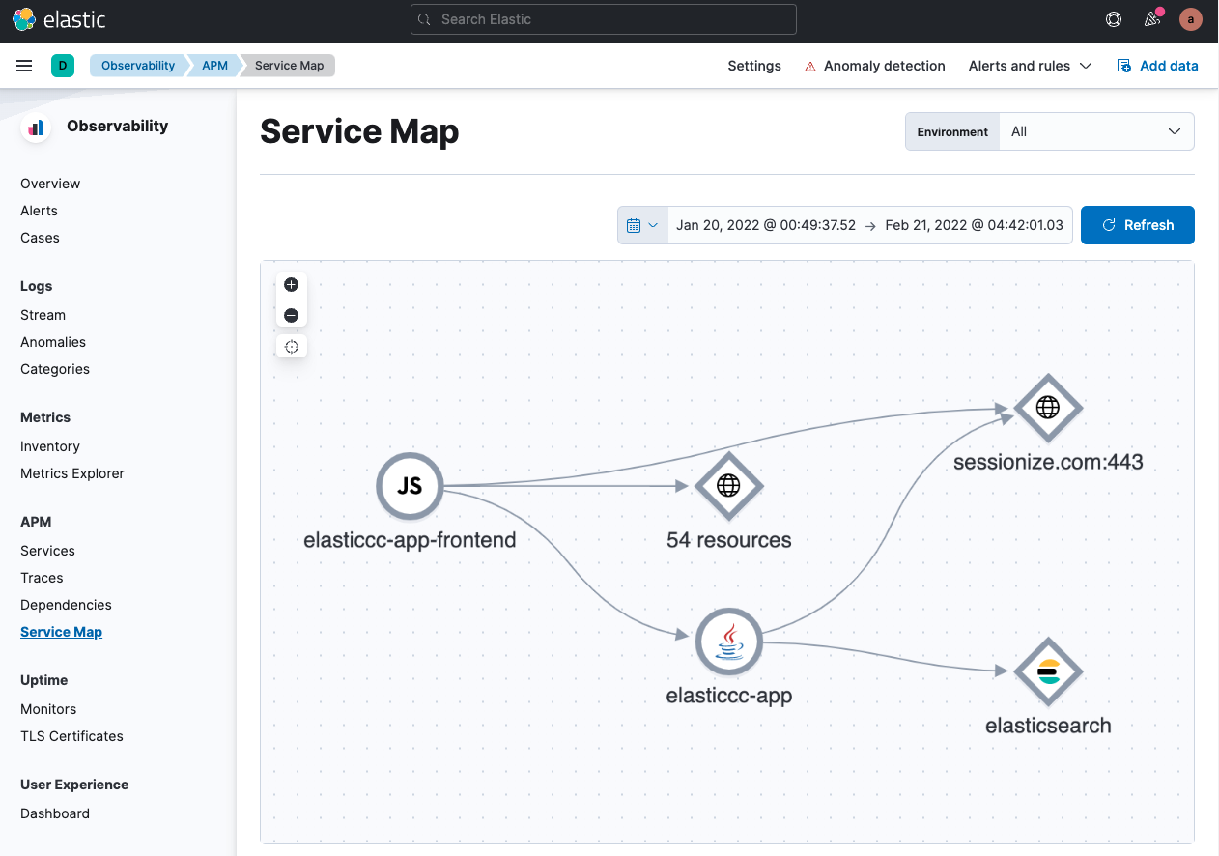
Task: Center the service map view
Action: (291, 347)
